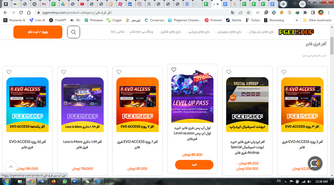Viewport: 334px width, 185px height.
Task: Open Firefox from the taskbar
Action: tap(54, 181)
